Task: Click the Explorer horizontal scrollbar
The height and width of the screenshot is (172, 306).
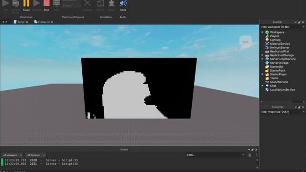Action: tap(277, 102)
